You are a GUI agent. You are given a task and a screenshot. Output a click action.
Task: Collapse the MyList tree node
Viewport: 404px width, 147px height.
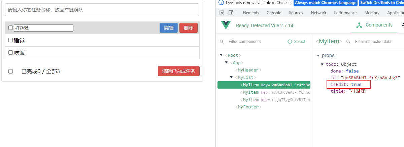(x=231, y=77)
